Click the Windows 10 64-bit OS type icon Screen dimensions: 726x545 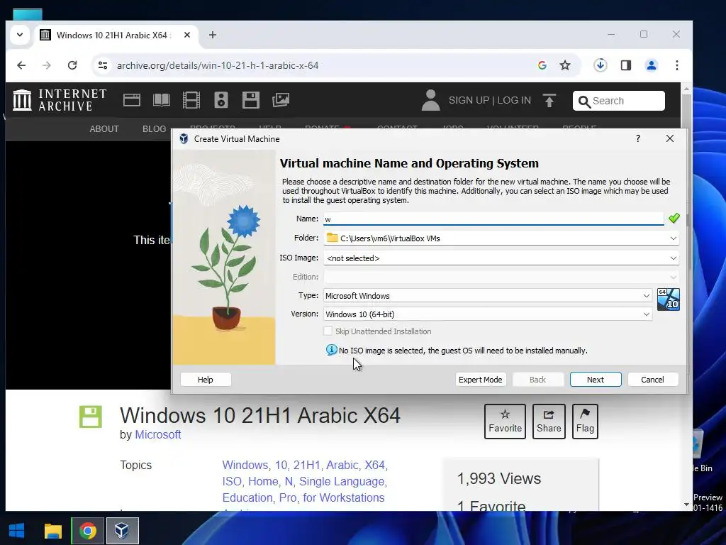(668, 299)
